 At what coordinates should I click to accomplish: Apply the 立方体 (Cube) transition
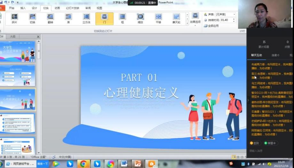point(86,18)
